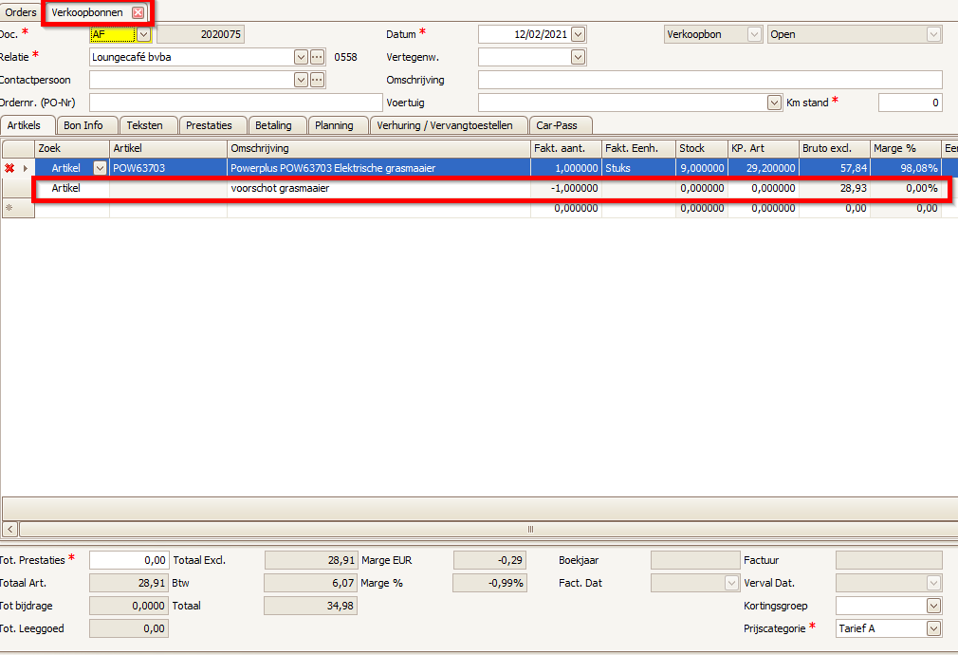Click the Omschrijving text field in header

pos(709,80)
